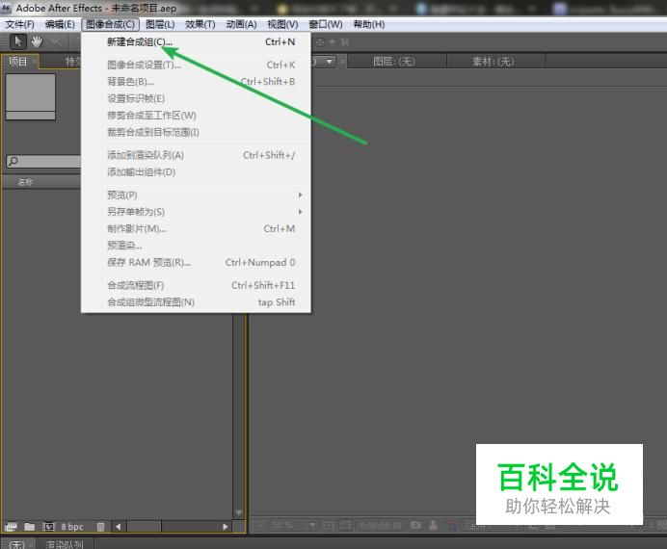Click the search magnifier icon in Project panel
Image resolution: width=667 pixels, height=549 pixels.
13,161
